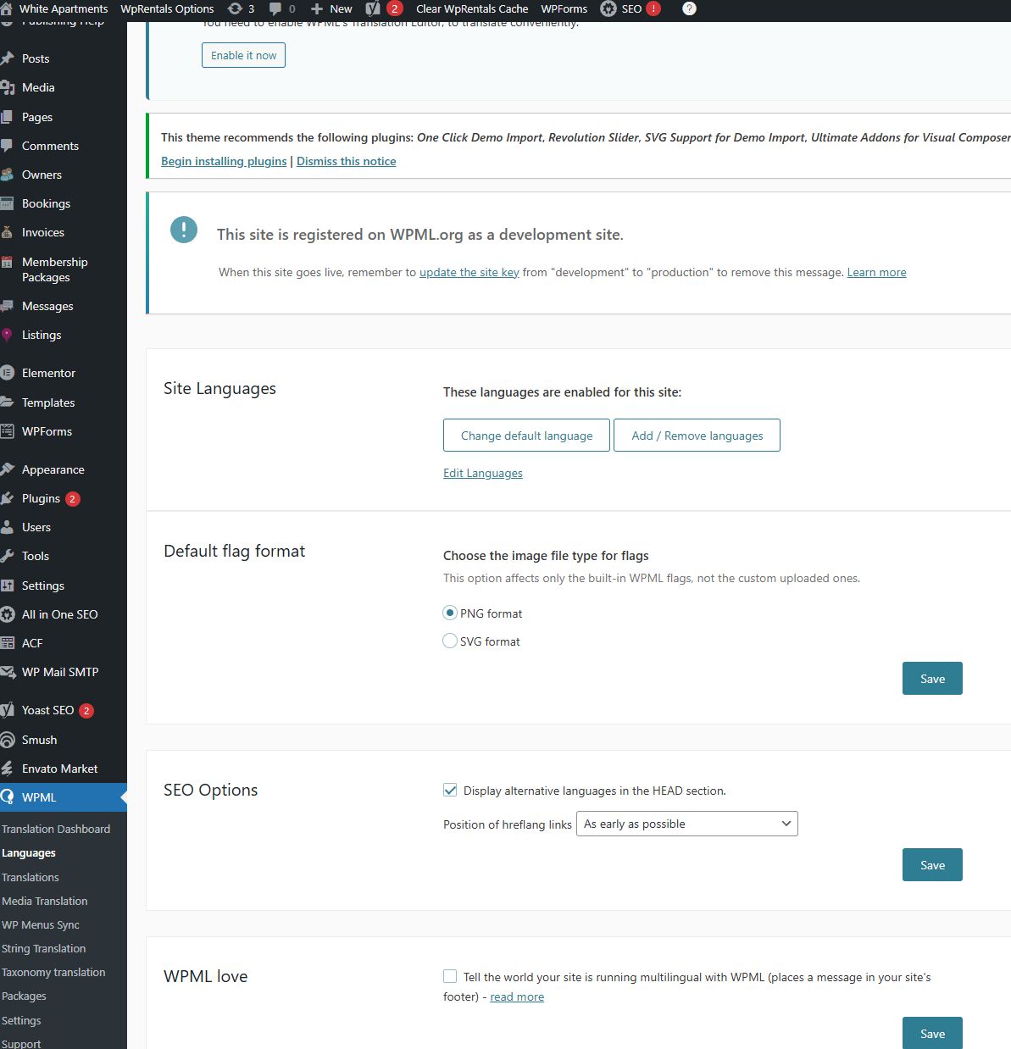The width and height of the screenshot is (1011, 1049).
Task: Open the New content menu in admin bar
Action: 331,8
